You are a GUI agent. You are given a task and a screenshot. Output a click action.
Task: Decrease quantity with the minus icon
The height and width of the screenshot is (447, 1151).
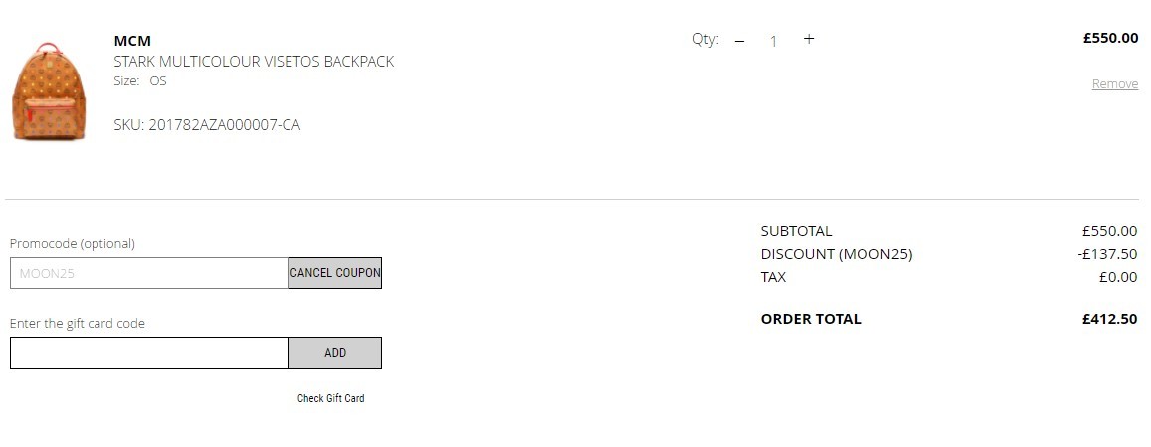pyautogui.click(x=739, y=41)
